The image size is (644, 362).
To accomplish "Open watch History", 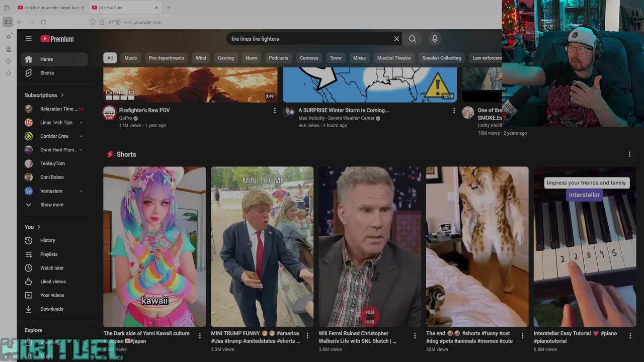I will (54, 240).
